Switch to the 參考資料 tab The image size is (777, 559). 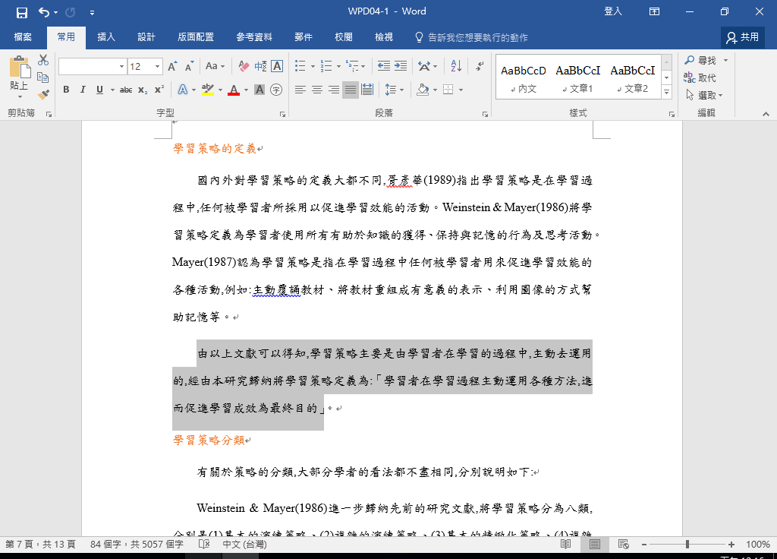coord(254,37)
